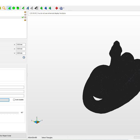Click the Run Repair Script button
140x140 pixels.
tap(13, 136)
